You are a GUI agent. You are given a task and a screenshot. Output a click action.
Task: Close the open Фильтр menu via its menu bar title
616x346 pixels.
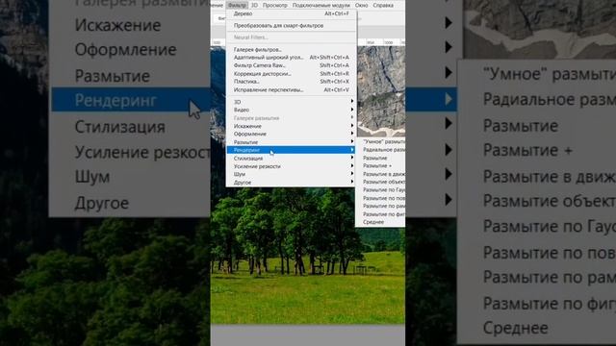click(237, 5)
